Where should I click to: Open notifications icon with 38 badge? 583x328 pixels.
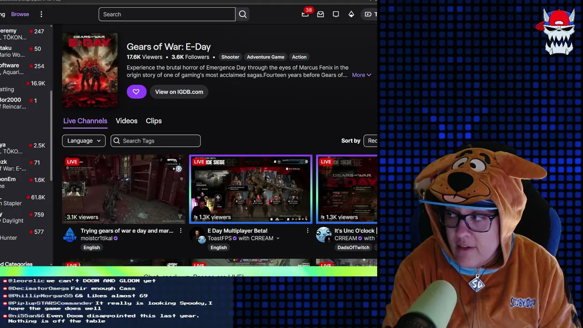click(x=305, y=14)
